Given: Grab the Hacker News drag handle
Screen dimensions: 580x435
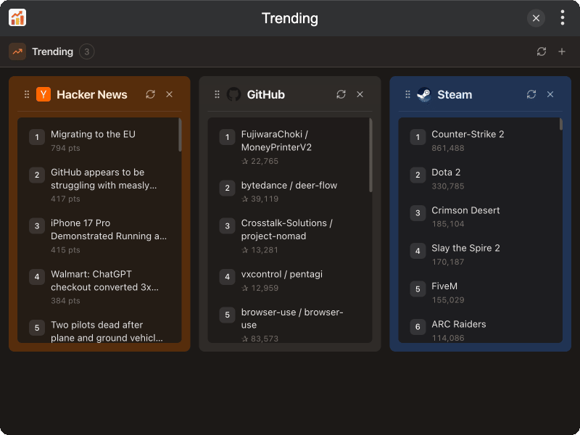Looking at the screenshot, I should (x=27, y=94).
